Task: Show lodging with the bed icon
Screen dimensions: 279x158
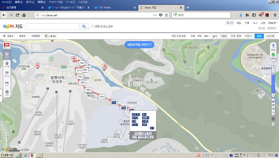Action: 7,83
